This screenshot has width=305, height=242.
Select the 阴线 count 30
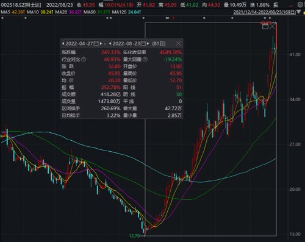(x=179, y=94)
